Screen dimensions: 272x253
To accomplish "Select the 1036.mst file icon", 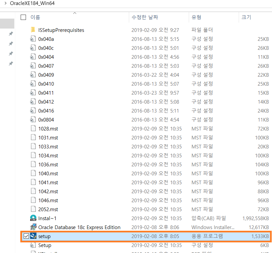I will pyautogui.click(x=33, y=164).
